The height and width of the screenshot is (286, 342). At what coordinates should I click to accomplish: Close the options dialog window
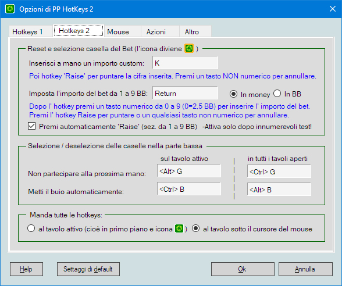click(x=333, y=9)
